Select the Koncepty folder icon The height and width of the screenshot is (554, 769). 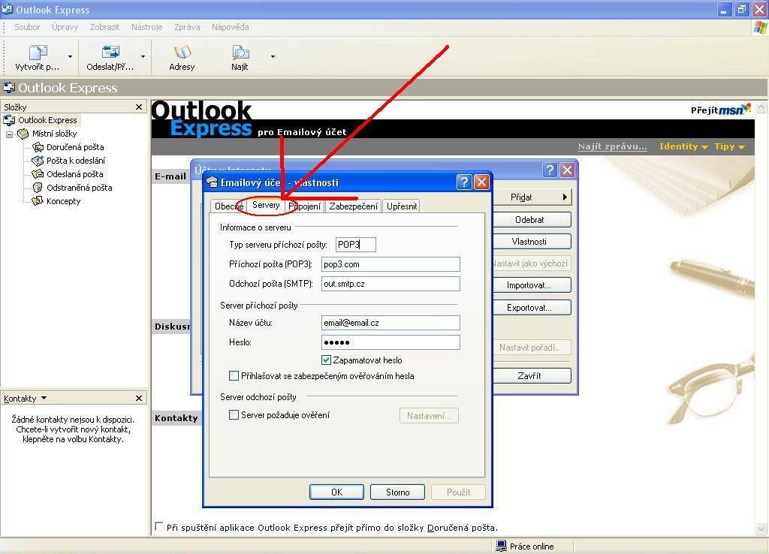[x=38, y=201]
